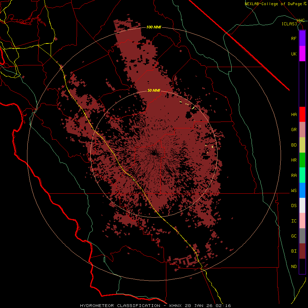Click the ND black legend swatch
This screenshot has height=308, width=308.
coord(302,266)
